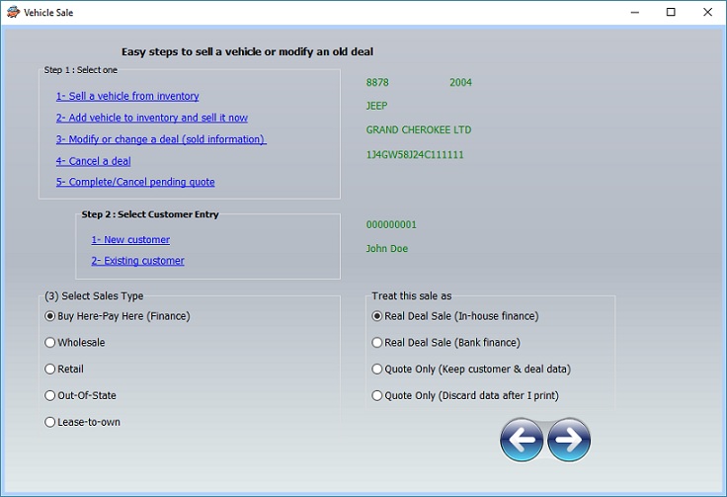Select the Out-Of-State sales type
This screenshot has width=727, height=497.
click(50, 395)
